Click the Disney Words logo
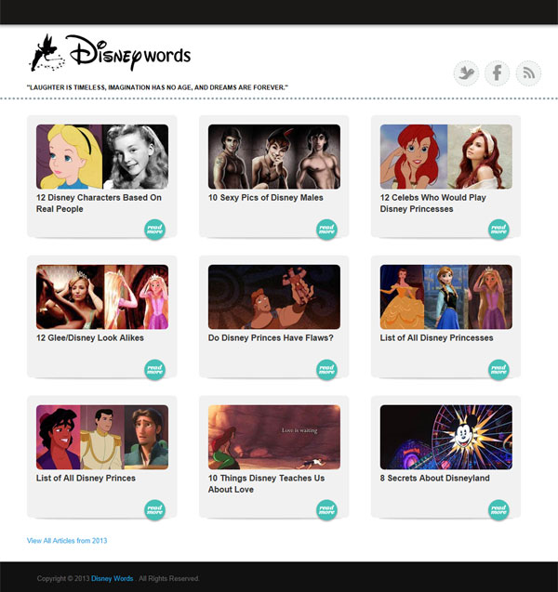The width and height of the screenshot is (558, 592). 110,54
